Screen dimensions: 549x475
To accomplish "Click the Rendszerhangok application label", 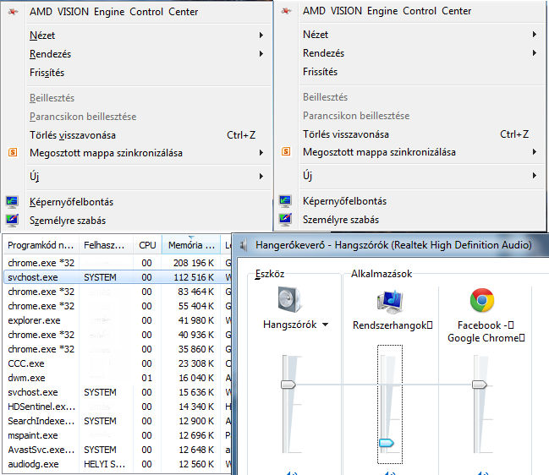I will click(393, 325).
